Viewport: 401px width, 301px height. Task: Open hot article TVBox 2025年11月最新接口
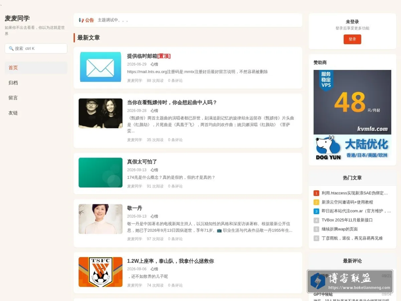(x=347, y=220)
